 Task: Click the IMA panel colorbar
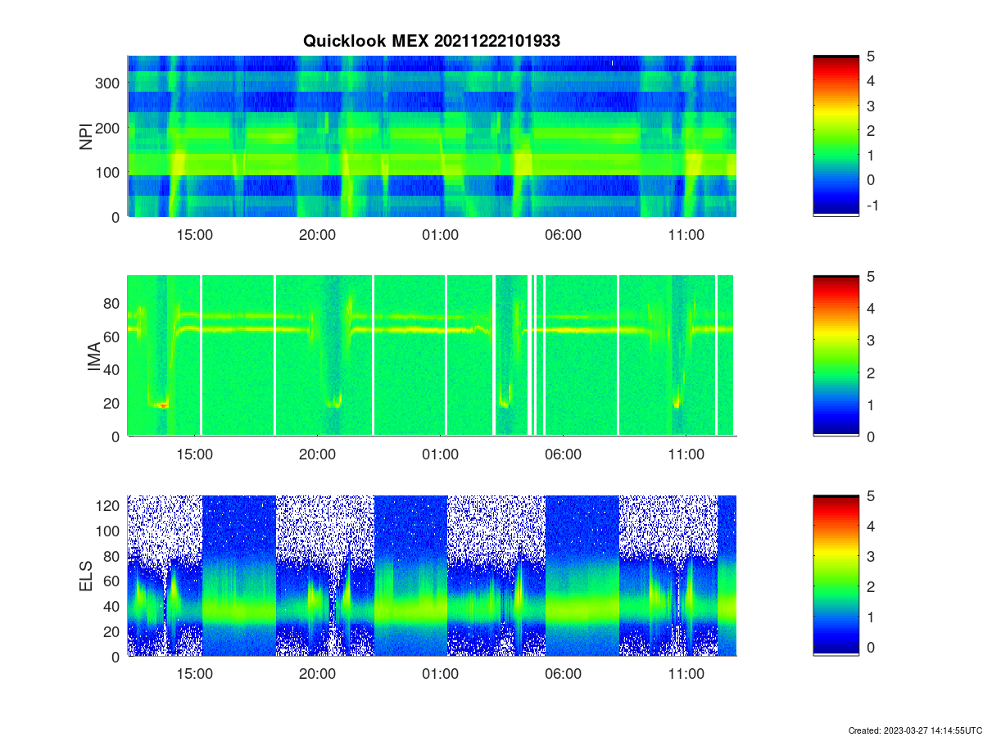coord(836,356)
